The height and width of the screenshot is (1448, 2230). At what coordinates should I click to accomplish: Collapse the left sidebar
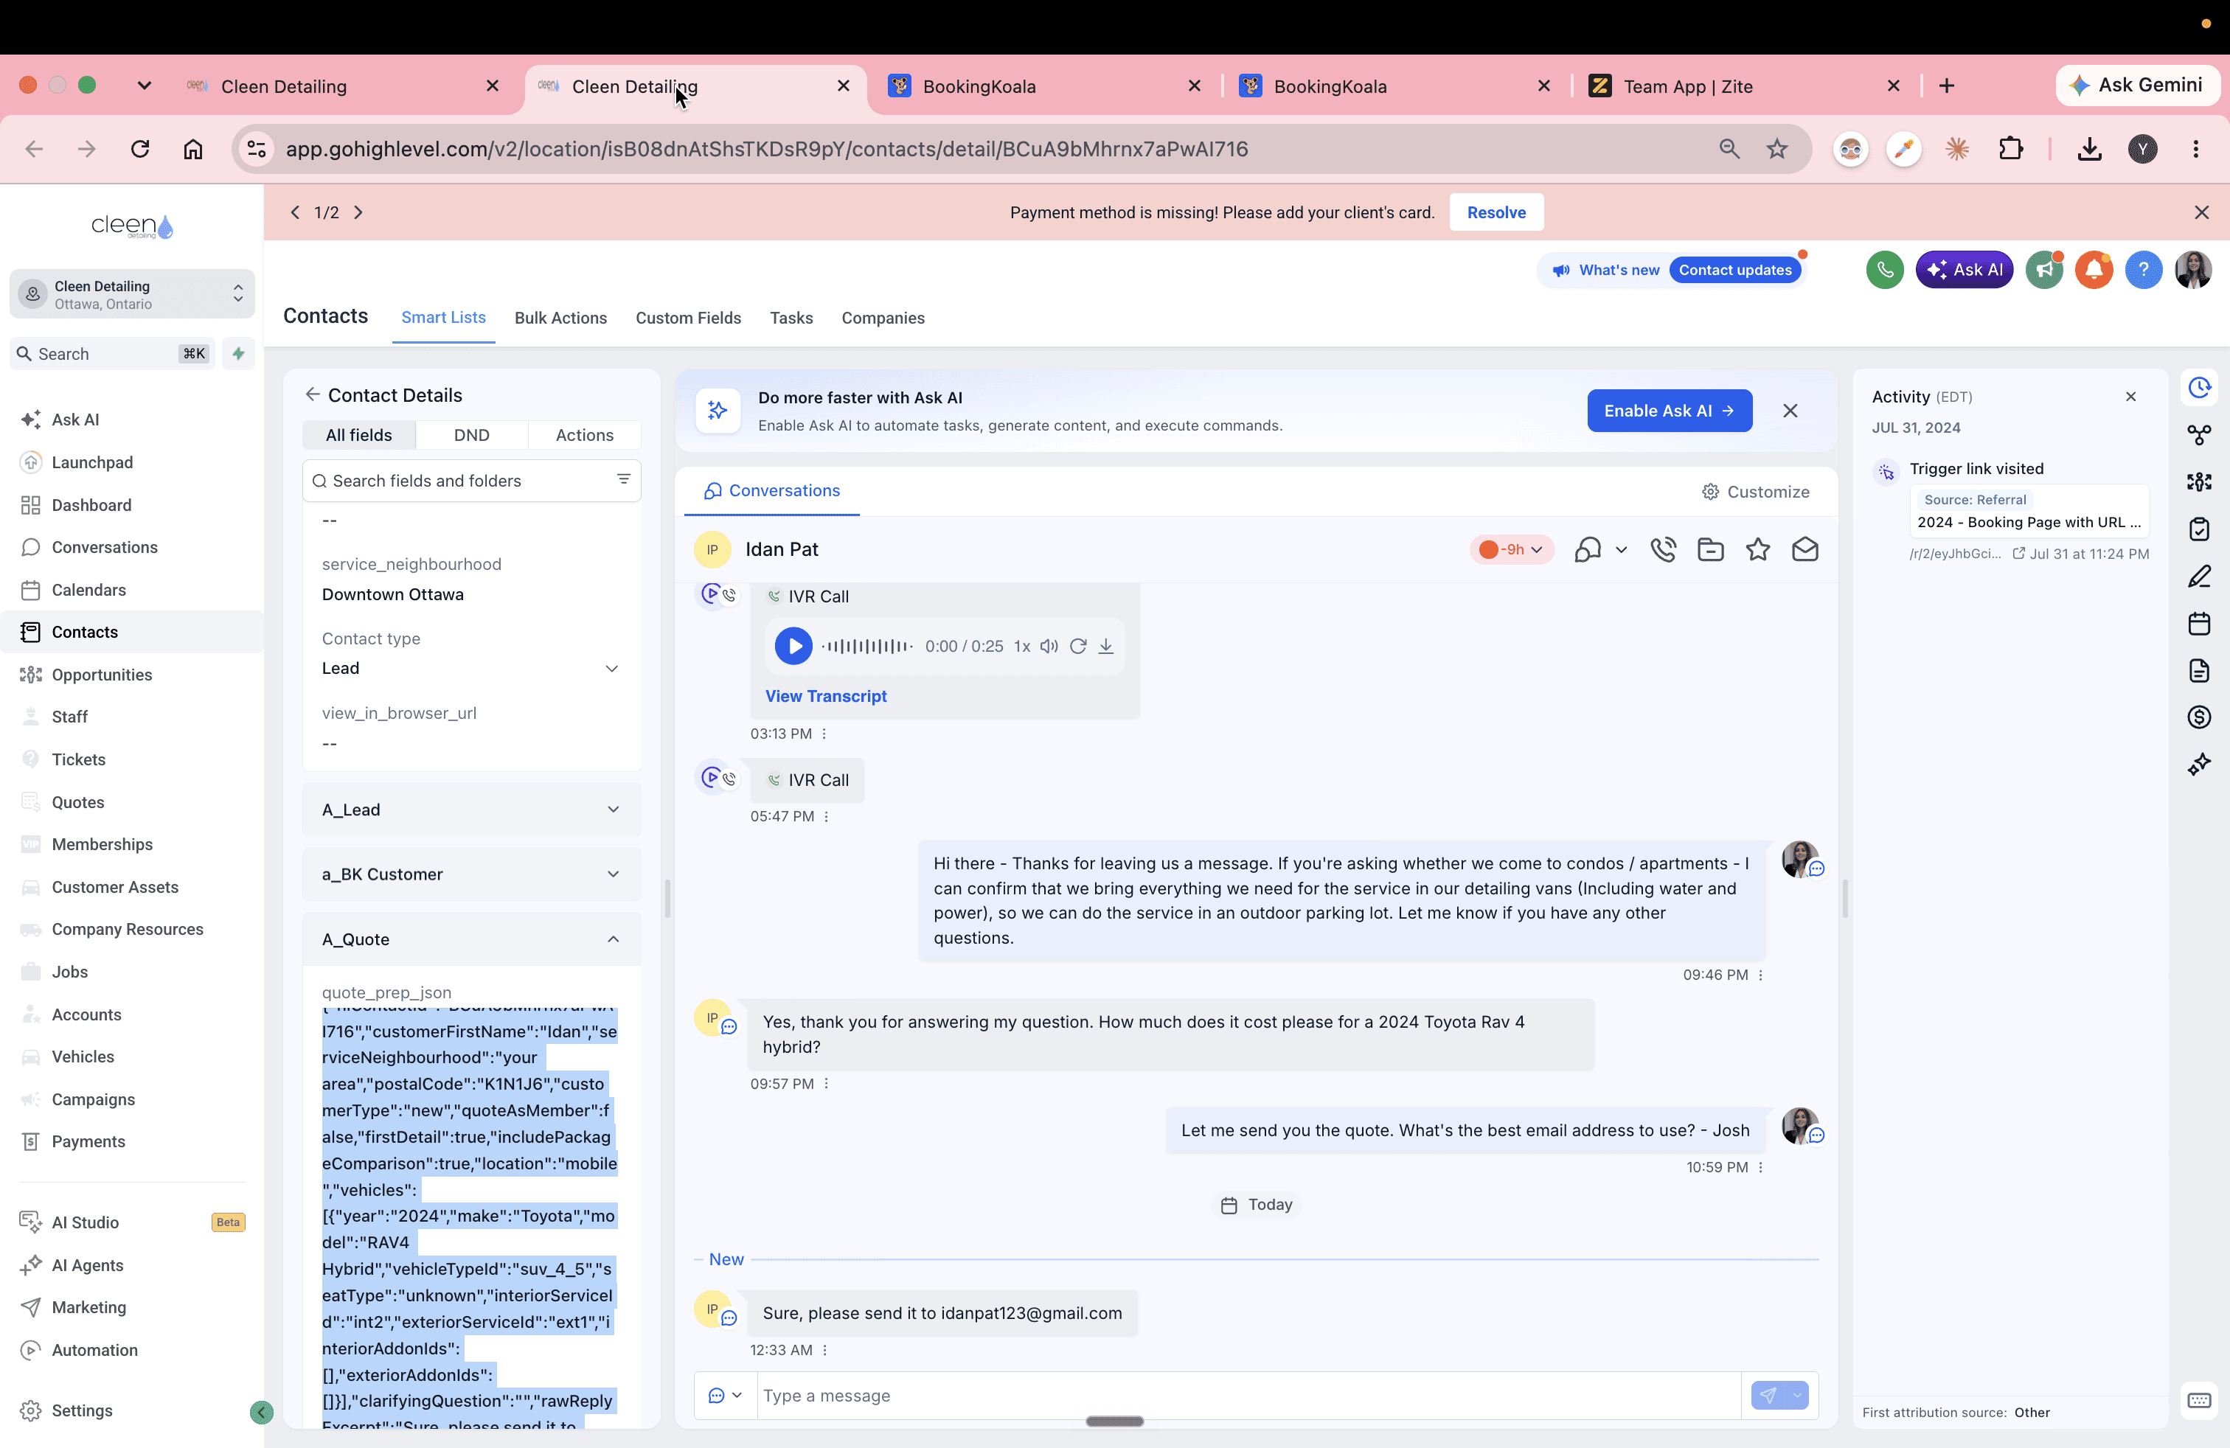[x=261, y=1413]
